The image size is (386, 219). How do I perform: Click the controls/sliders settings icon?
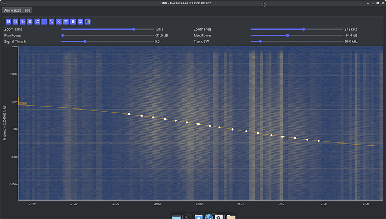coord(8,22)
